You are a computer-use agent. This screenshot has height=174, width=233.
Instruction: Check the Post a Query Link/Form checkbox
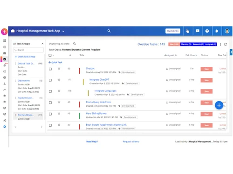50,103
